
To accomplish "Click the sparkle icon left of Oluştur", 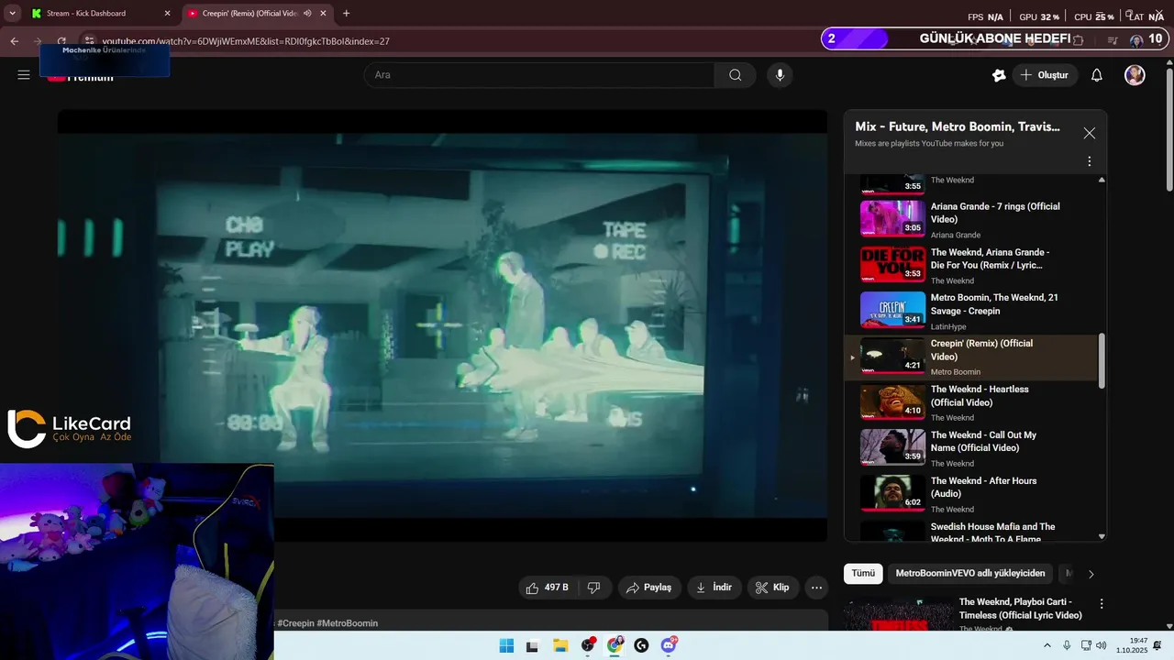I will pyautogui.click(x=999, y=75).
